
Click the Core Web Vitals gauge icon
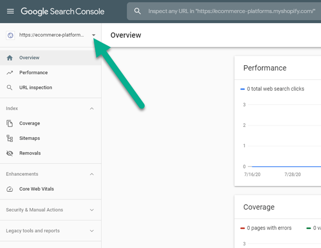pos(9,189)
